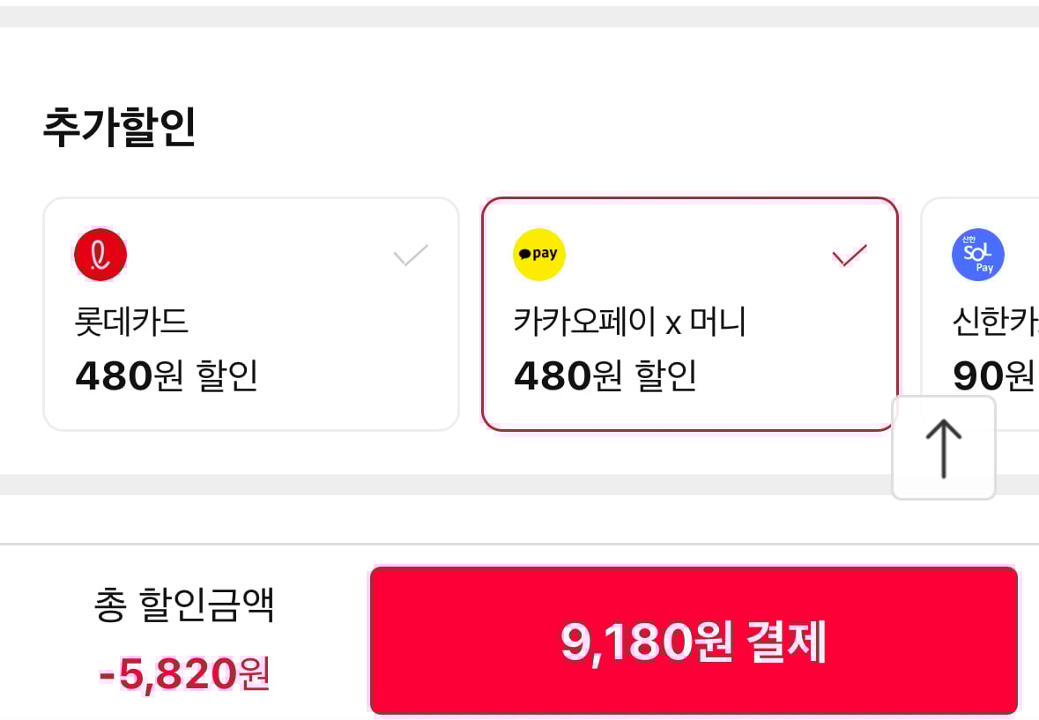Click the yellow Kakao Pay logo
The height and width of the screenshot is (720, 1039).
(x=538, y=255)
